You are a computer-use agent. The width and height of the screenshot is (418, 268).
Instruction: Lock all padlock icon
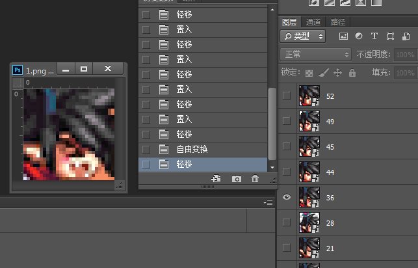352,73
